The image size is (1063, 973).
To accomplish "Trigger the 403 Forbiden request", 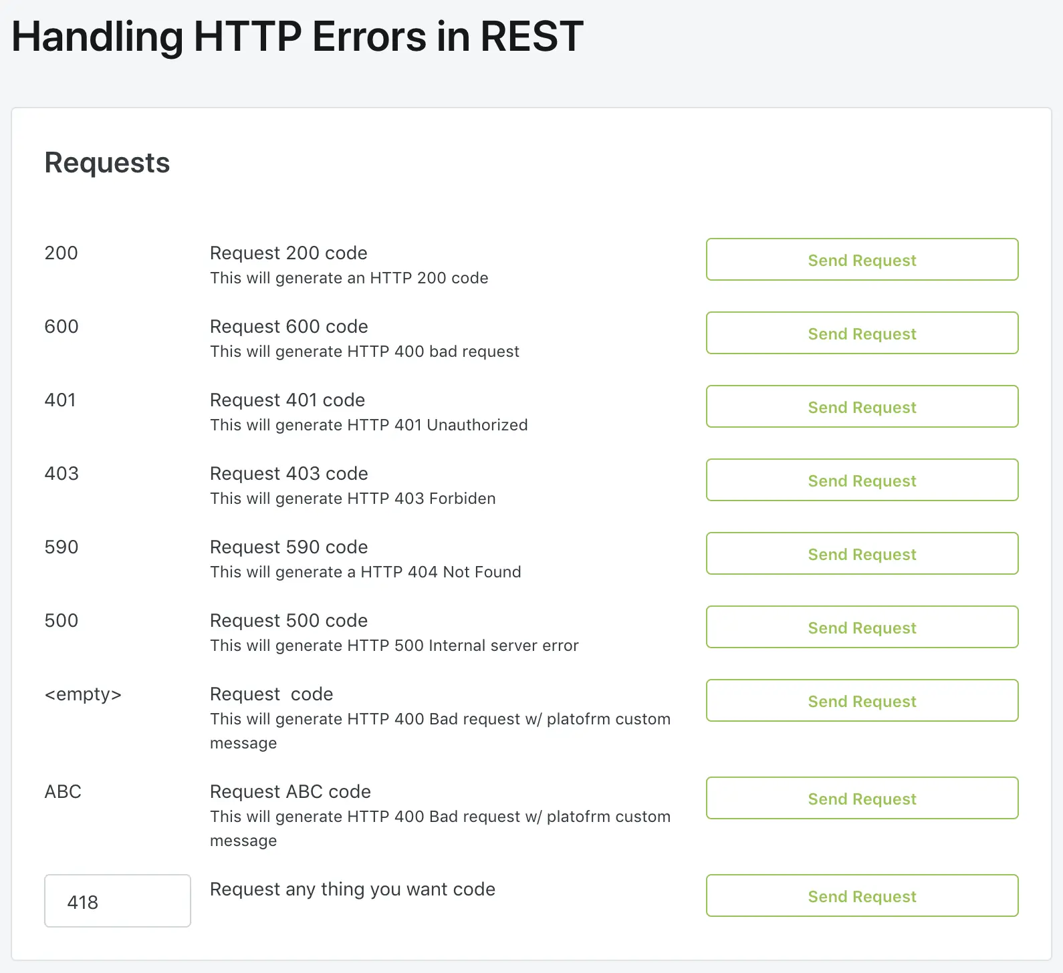I will [862, 480].
